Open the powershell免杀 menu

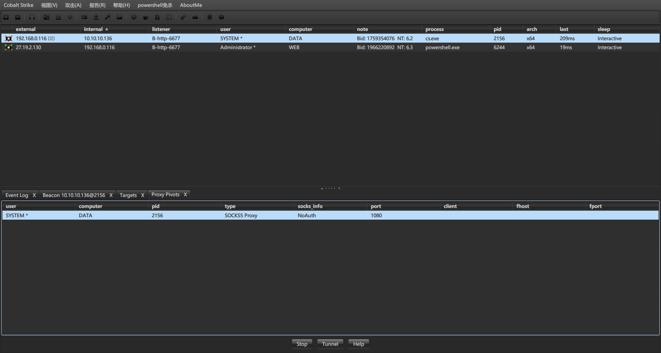pos(155,5)
